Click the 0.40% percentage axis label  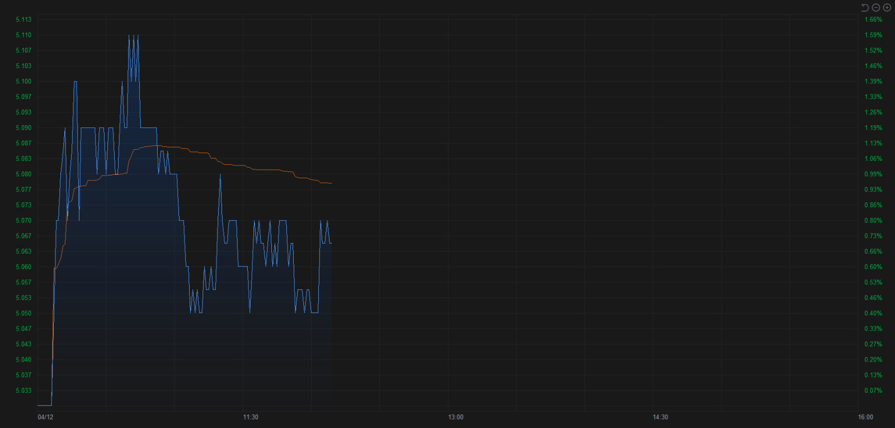tap(873, 313)
